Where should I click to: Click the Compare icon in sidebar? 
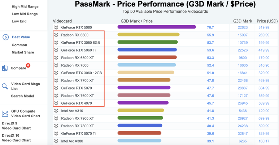(5, 68)
